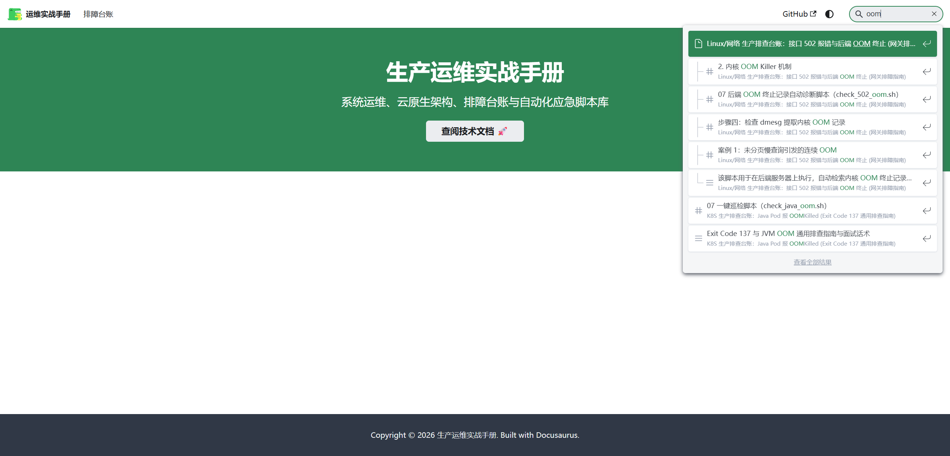Viewport: 950px width, 456px height.
Task: Open result 'Exit Code 137 与 JVM OOM 通用排查指南'
Action: [812, 239]
